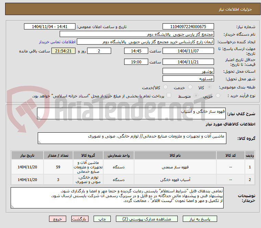This screenshot has height=228, width=261.
Task: Click the date cell in آسیاب قهوه خانگی row
Action: [x=27, y=180]
